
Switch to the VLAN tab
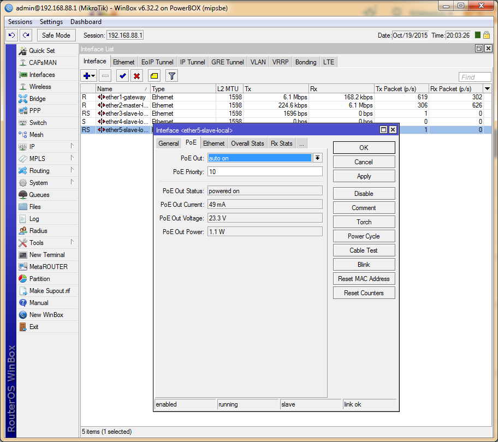tap(258, 62)
